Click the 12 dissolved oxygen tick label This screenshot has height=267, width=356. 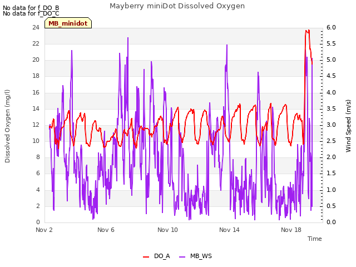[x=36, y=125]
